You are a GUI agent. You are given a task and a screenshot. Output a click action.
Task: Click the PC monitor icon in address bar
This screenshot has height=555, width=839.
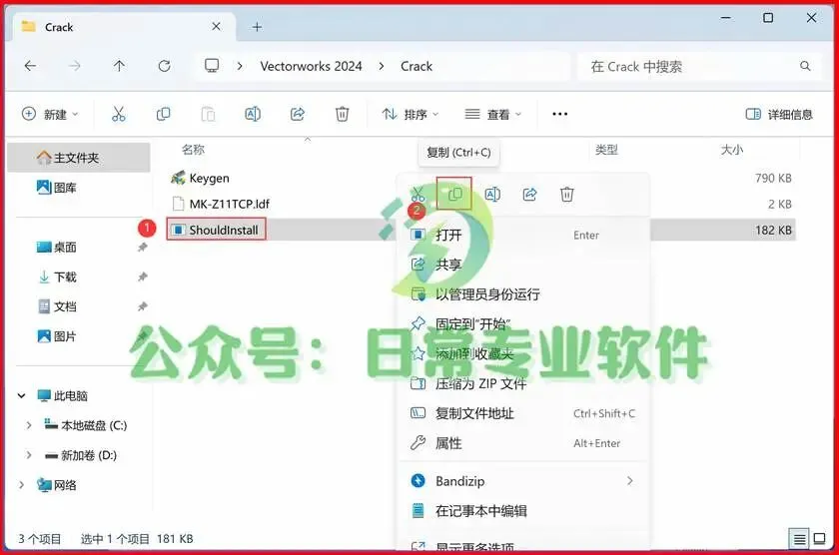[212, 66]
